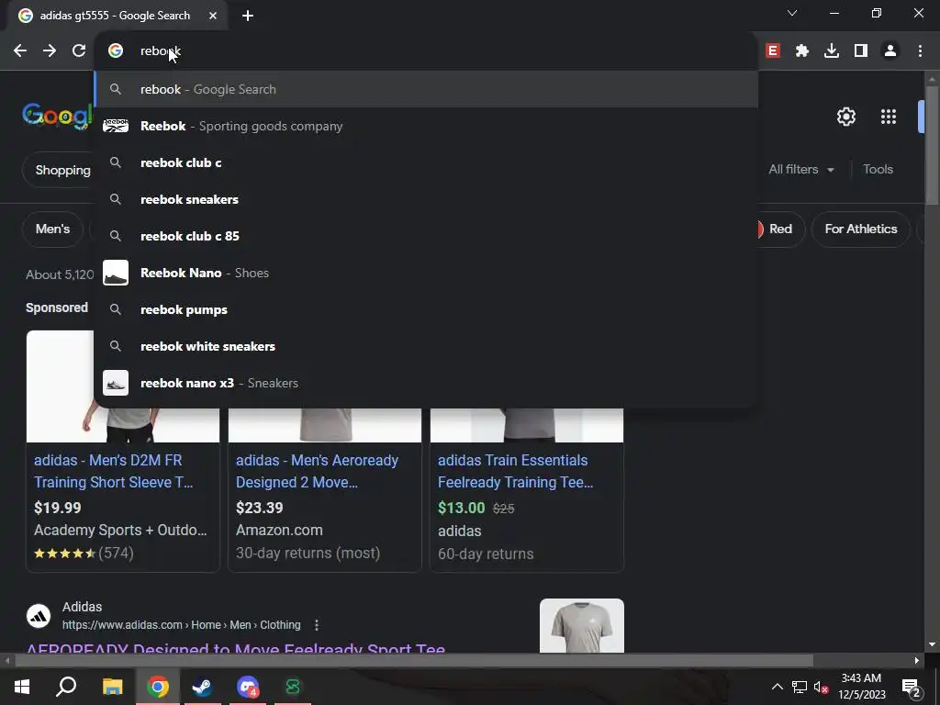The height and width of the screenshot is (705, 940).
Task: Open adidas Men's Aeroready Designed 2 Move listing
Action: tap(317, 471)
